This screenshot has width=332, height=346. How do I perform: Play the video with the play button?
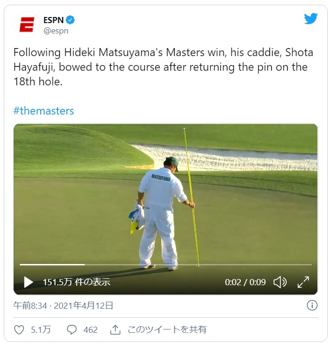28,282
